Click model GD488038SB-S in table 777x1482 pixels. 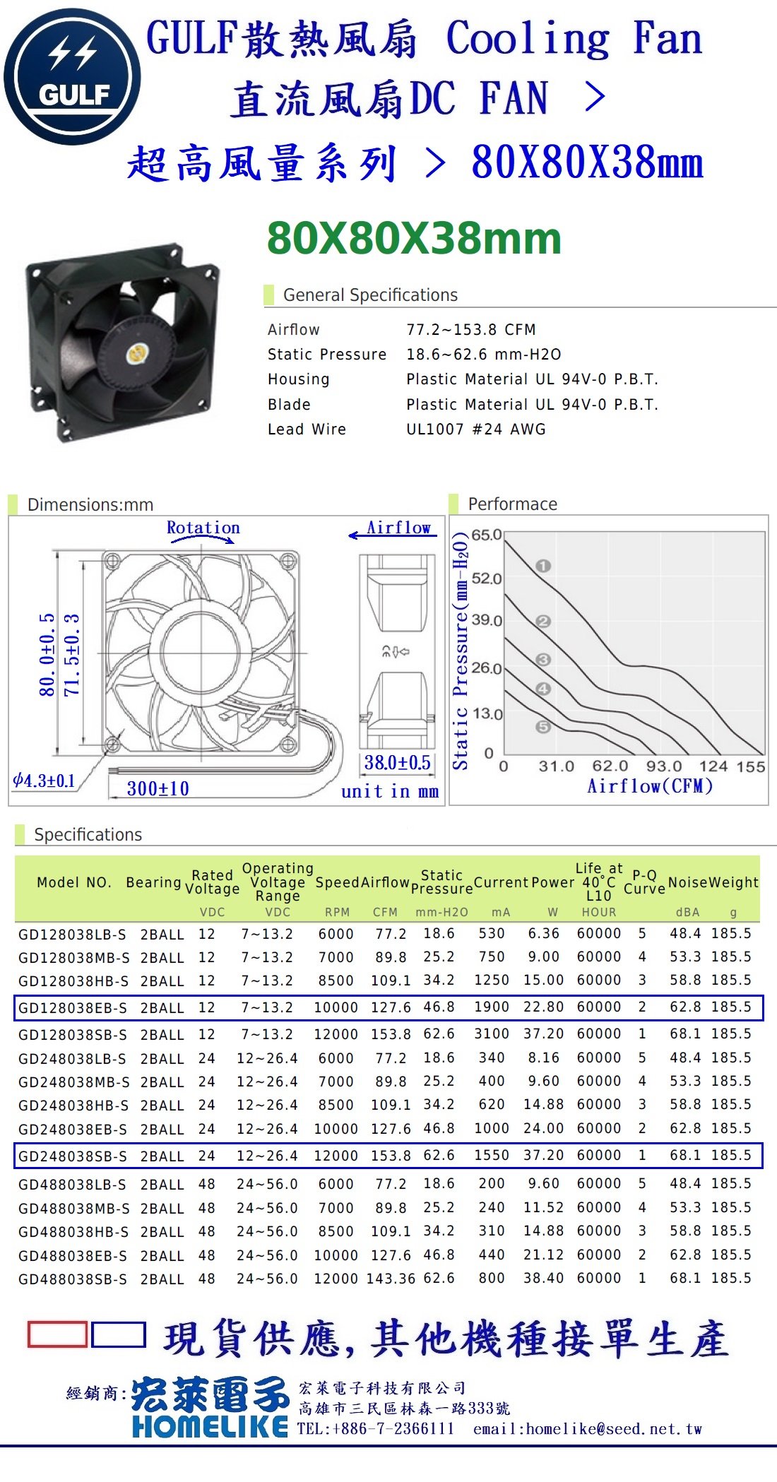point(73,1279)
